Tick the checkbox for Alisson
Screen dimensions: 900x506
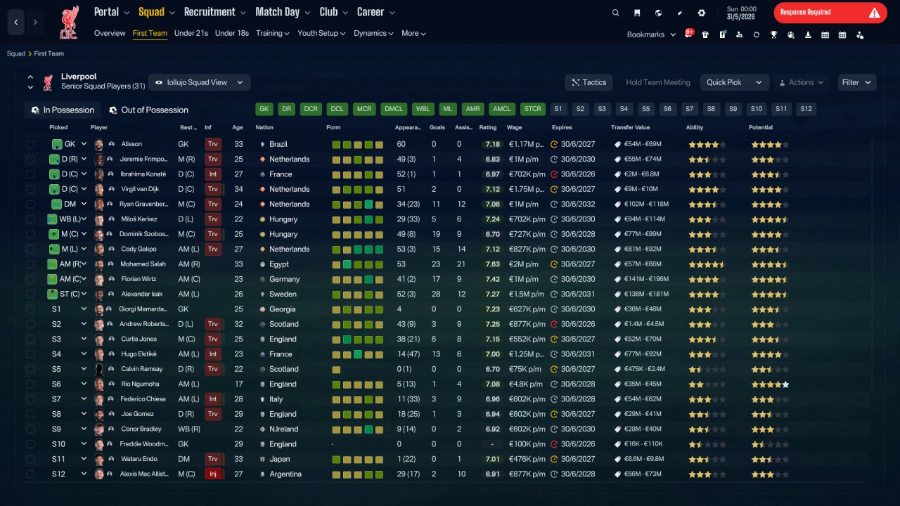30,144
